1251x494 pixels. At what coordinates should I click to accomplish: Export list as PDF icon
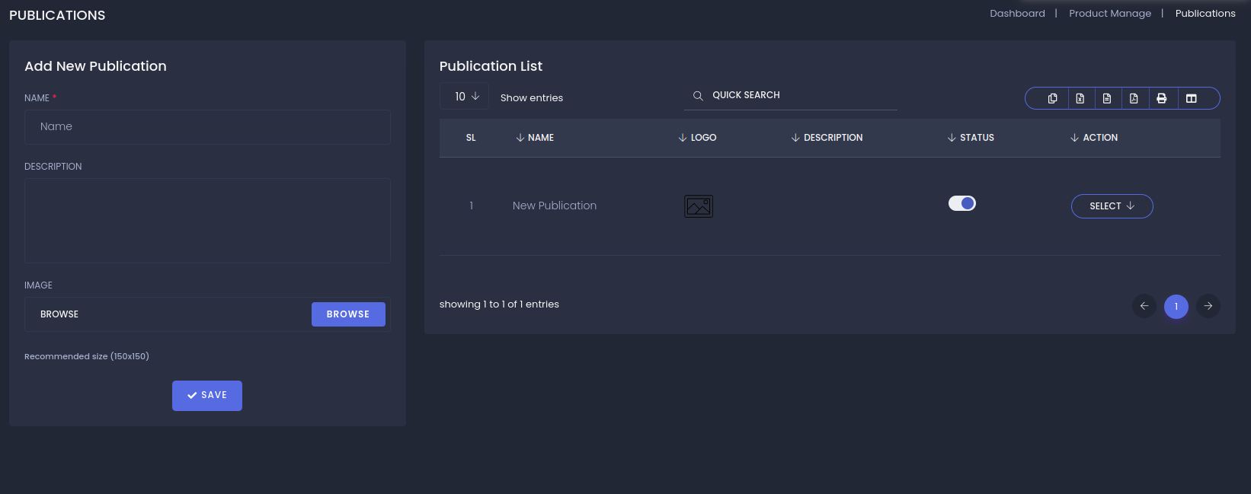[x=1134, y=98]
